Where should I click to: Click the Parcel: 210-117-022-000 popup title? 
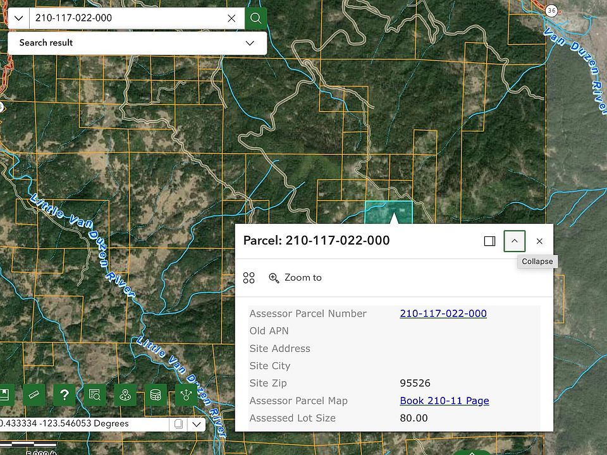(317, 240)
